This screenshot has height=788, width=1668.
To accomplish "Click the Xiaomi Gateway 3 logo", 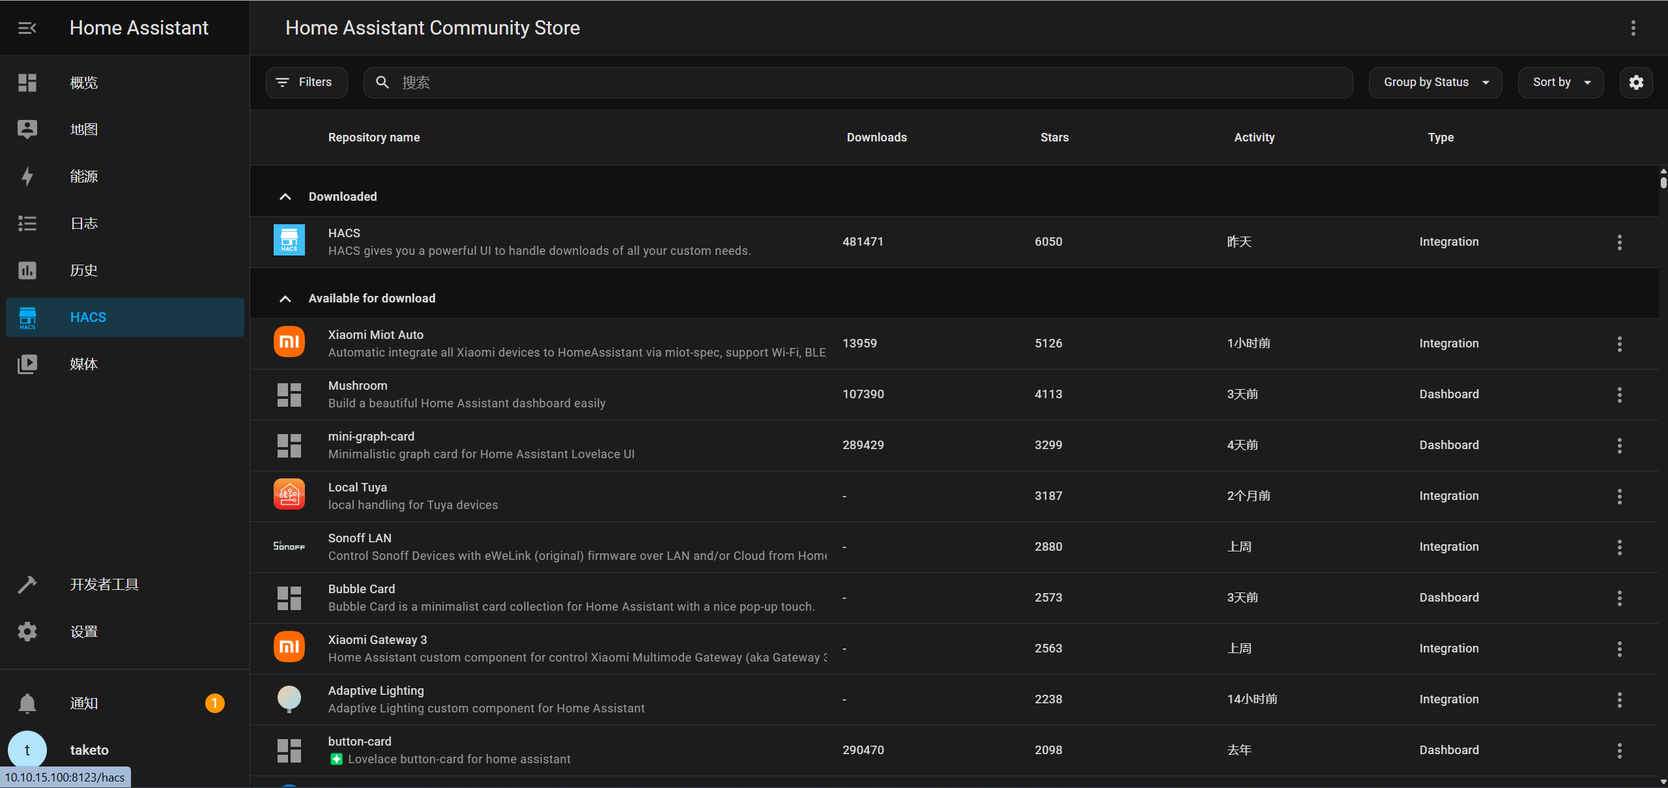I will [x=289, y=647].
